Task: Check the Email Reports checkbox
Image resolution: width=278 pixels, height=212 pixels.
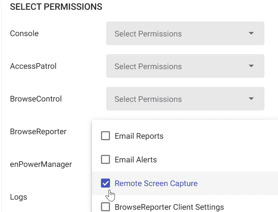Action: (x=105, y=136)
